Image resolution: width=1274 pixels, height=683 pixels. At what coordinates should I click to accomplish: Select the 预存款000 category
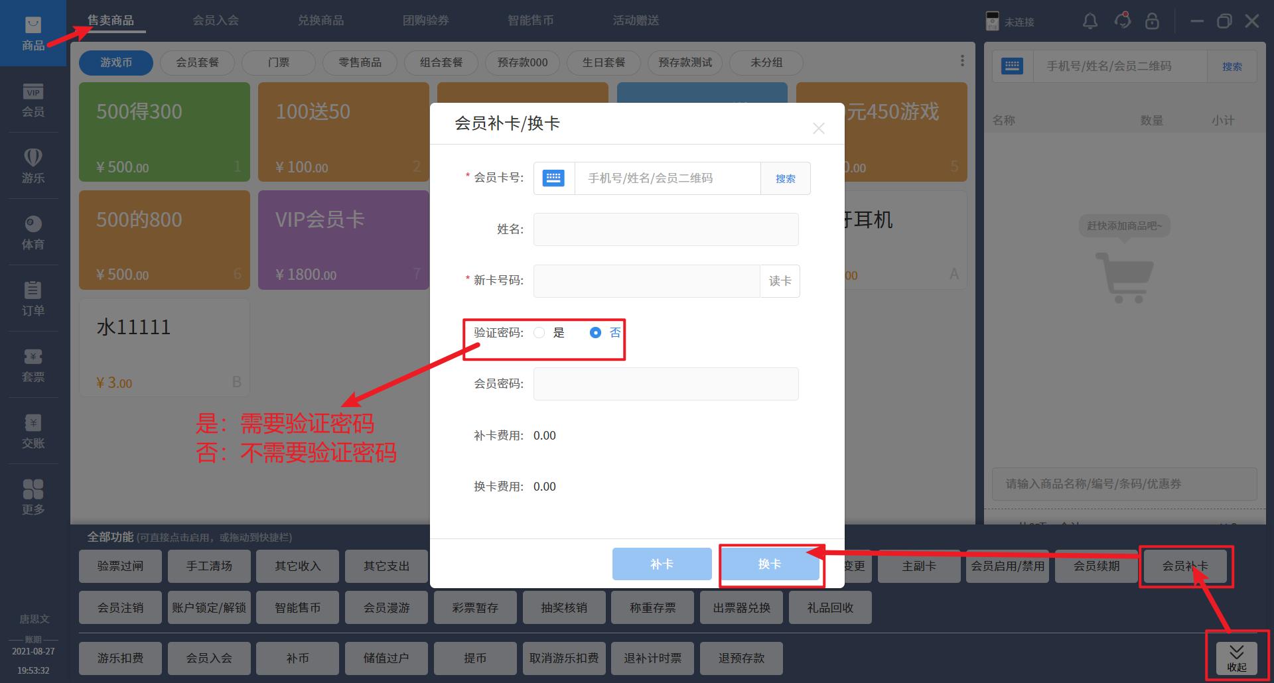point(523,62)
